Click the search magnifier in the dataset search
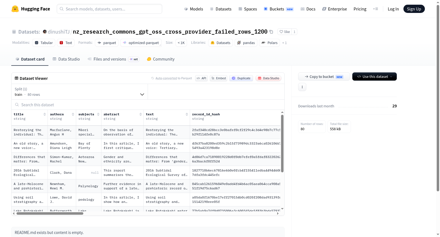 [17, 105]
